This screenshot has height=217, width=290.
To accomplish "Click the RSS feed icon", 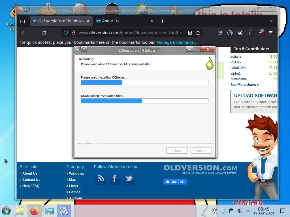I will 101,179.
